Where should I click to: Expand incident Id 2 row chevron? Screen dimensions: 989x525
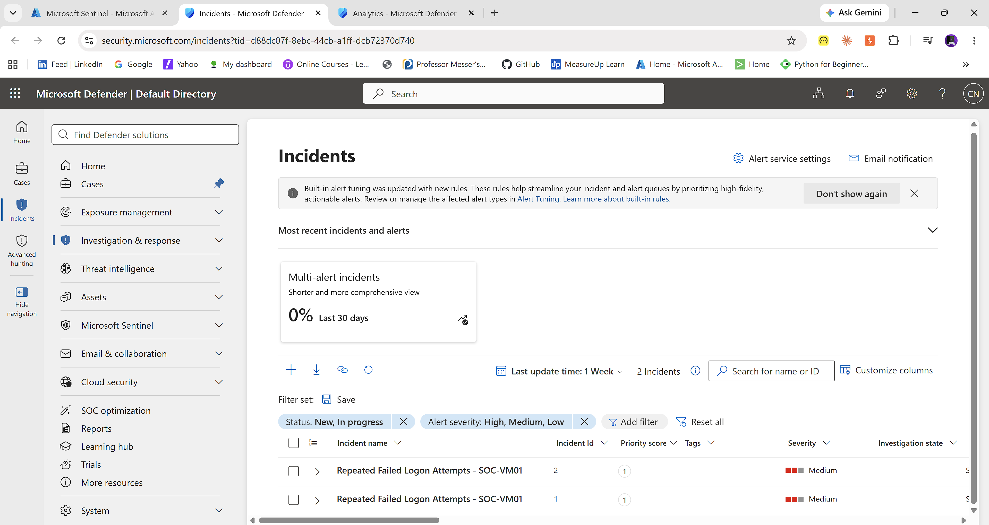point(317,471)
